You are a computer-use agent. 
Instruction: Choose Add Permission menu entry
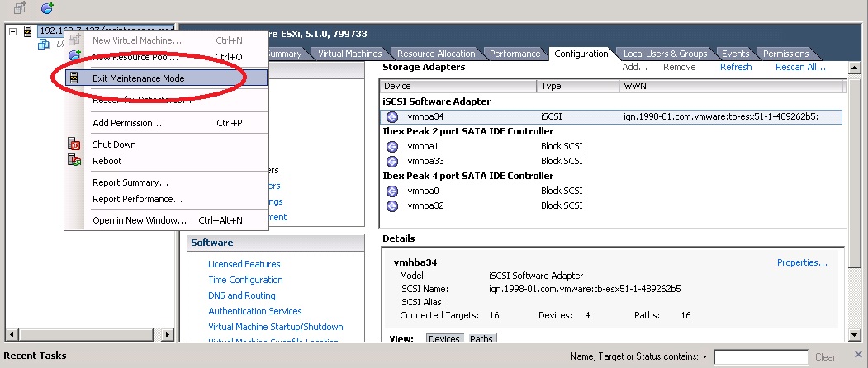point(127,123)
